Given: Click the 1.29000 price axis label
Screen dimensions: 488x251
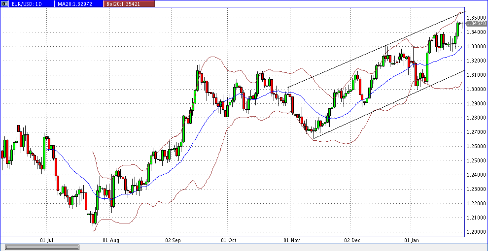Looking at the screenshot, I should click(x=476, y=103).
